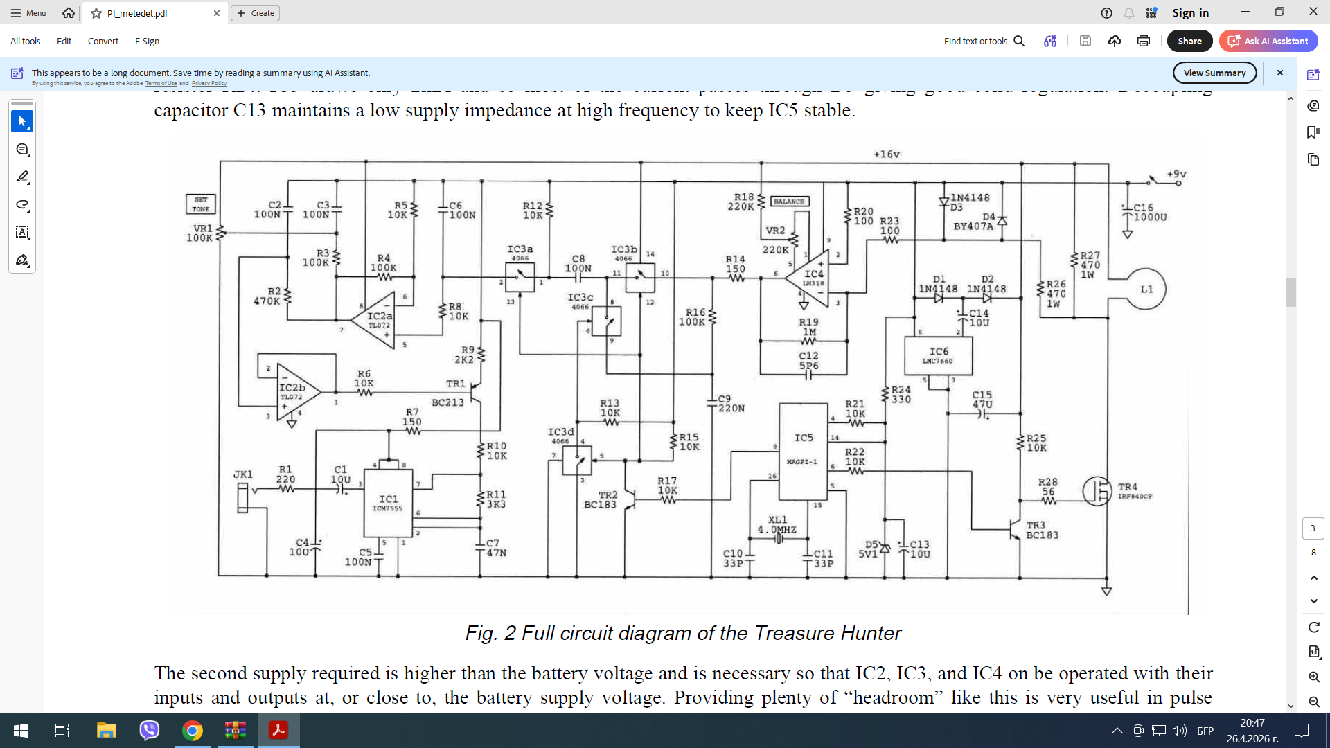Dismiss the AI summary banner

click(1280, 73)
